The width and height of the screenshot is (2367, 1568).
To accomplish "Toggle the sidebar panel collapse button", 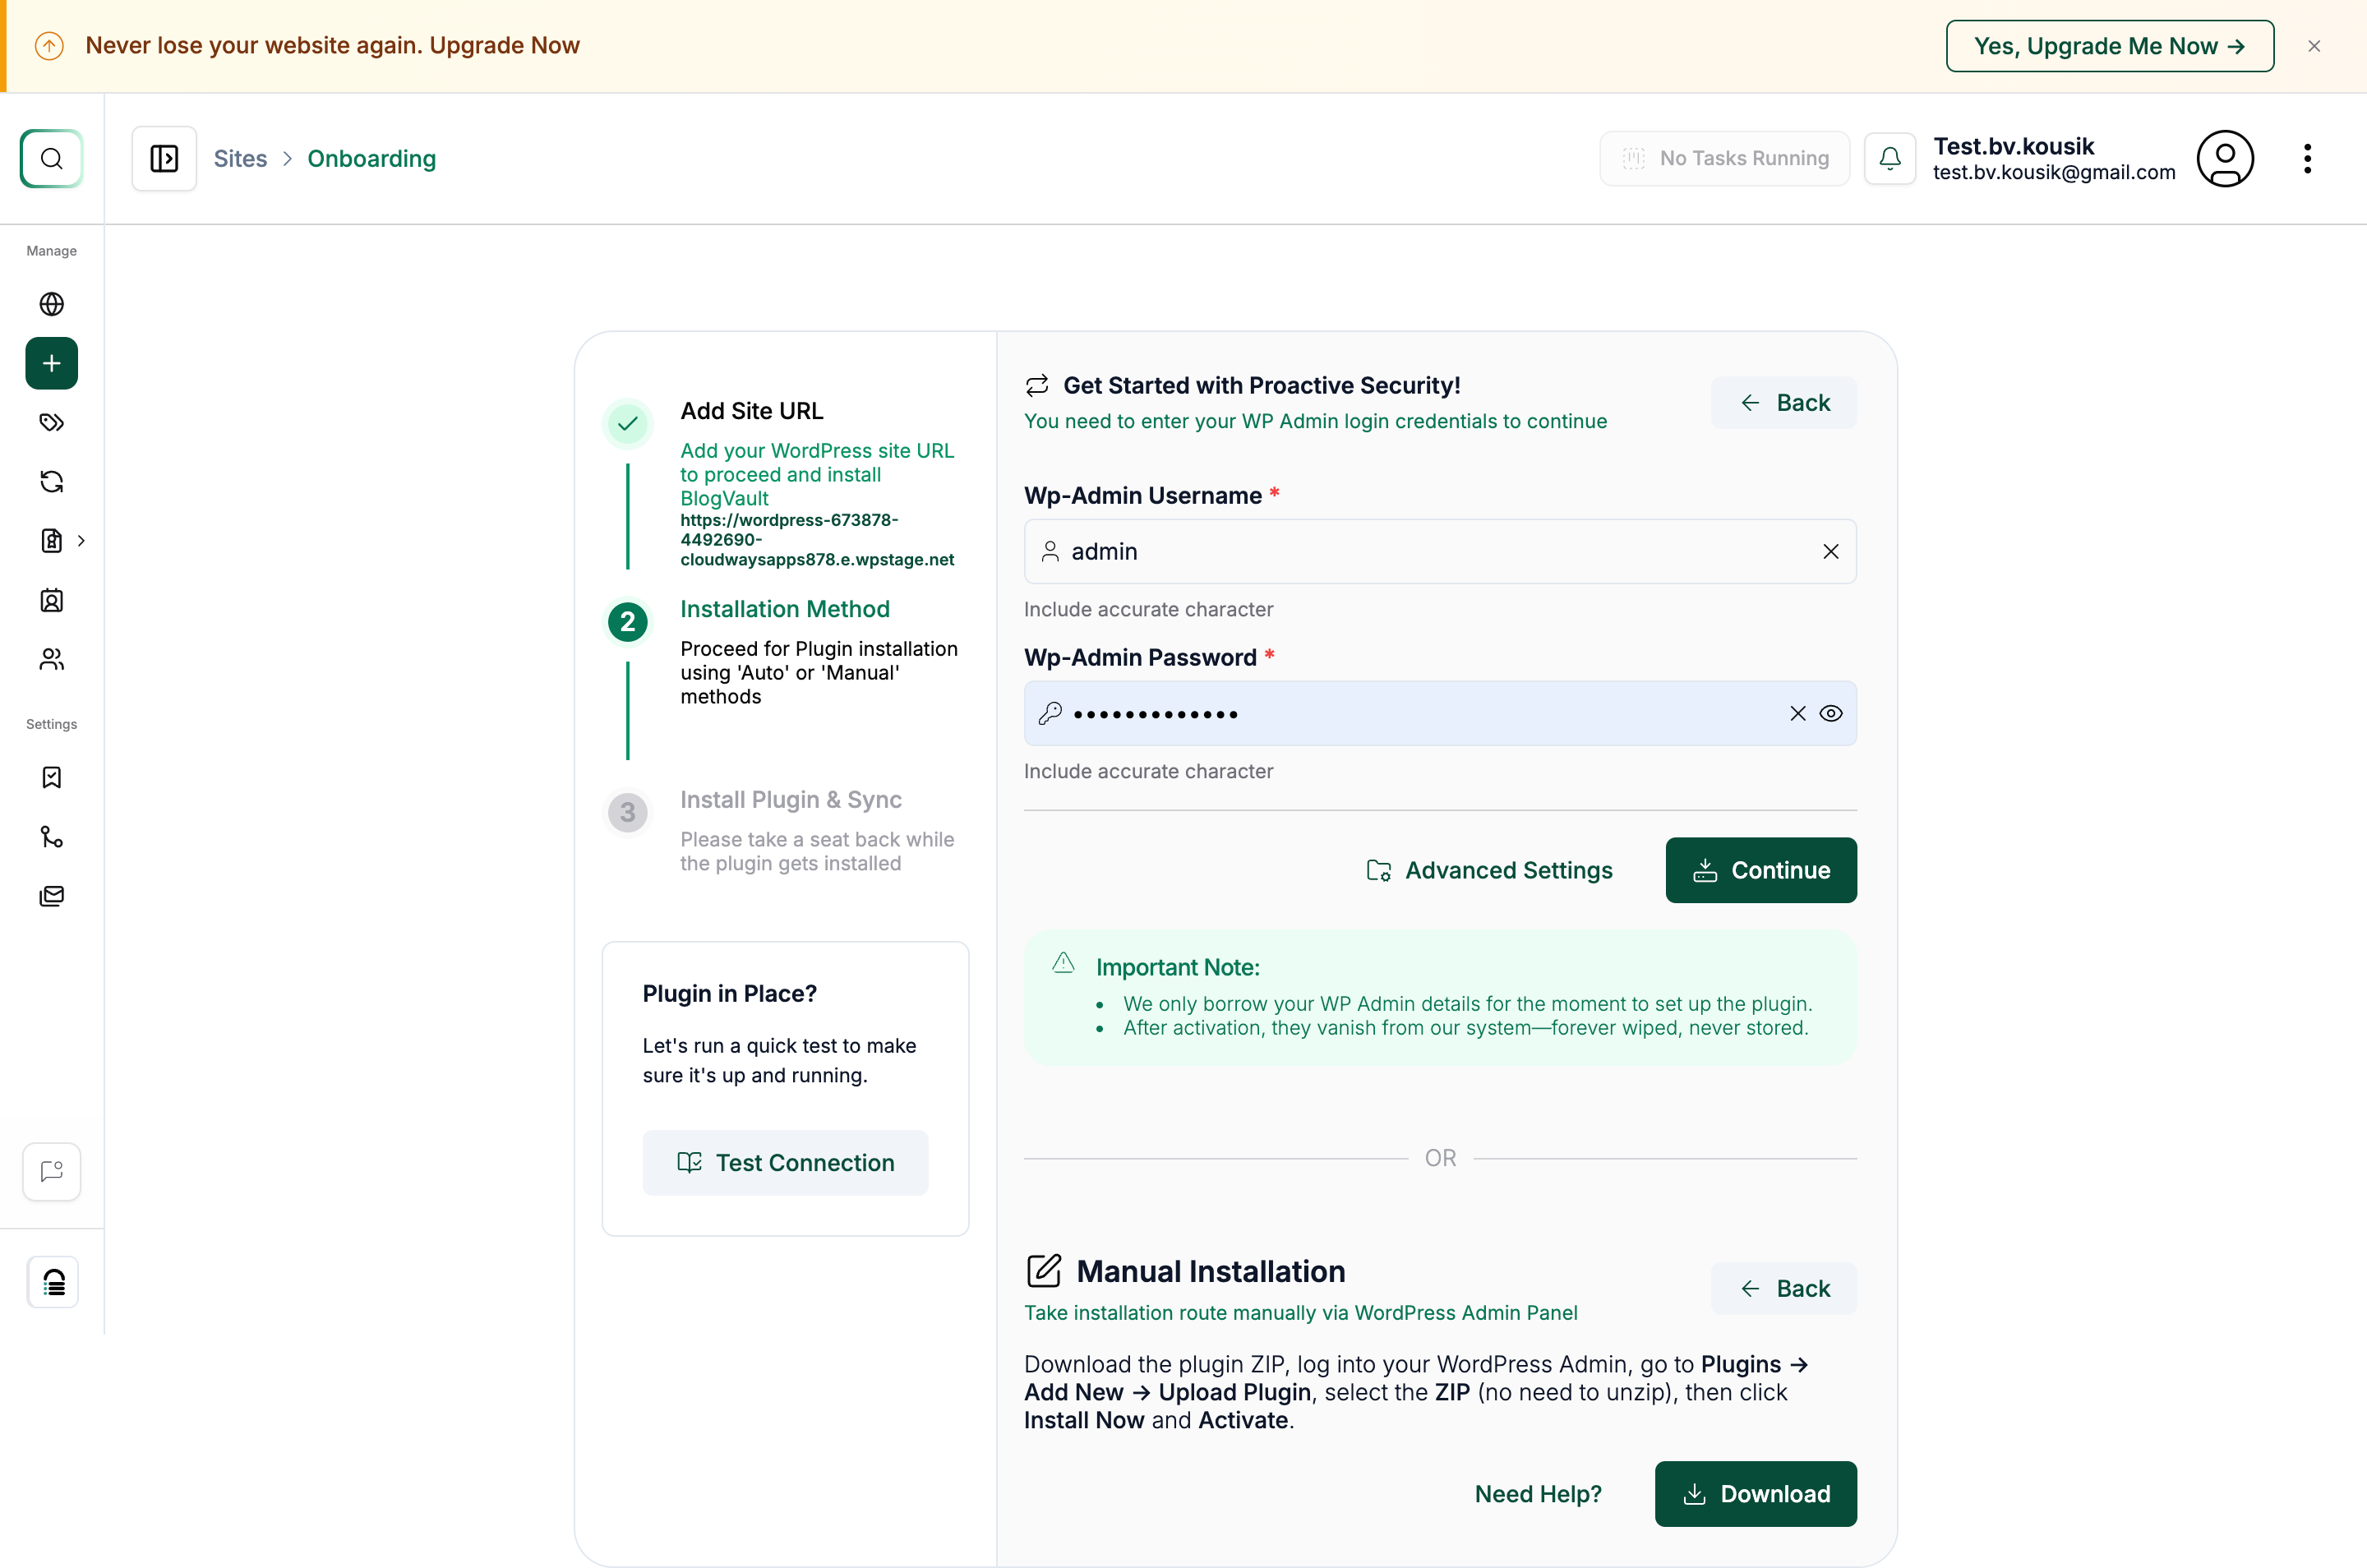I will click(x=164, y=158).
